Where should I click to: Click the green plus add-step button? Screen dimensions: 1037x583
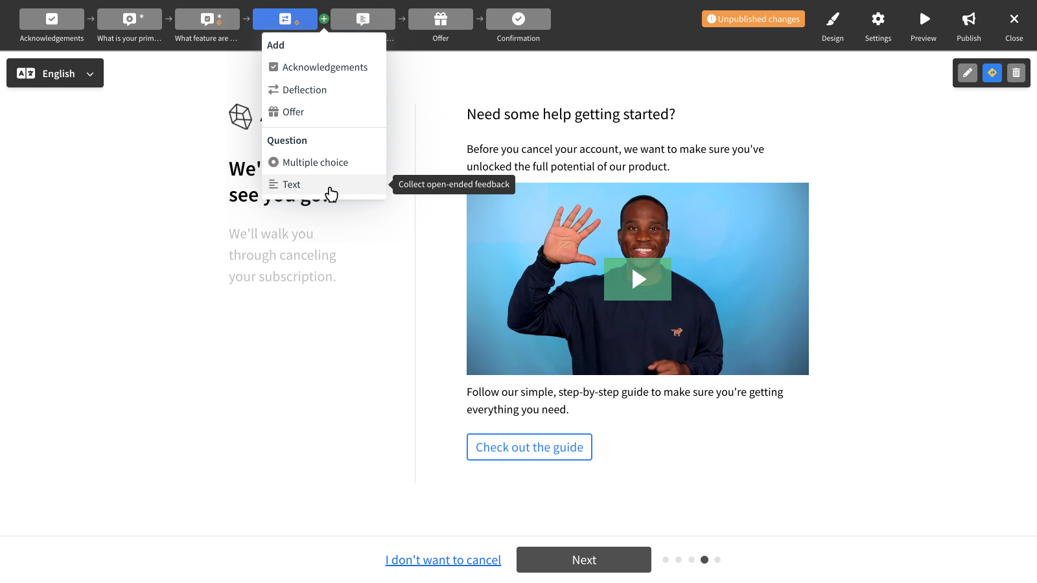324,19
